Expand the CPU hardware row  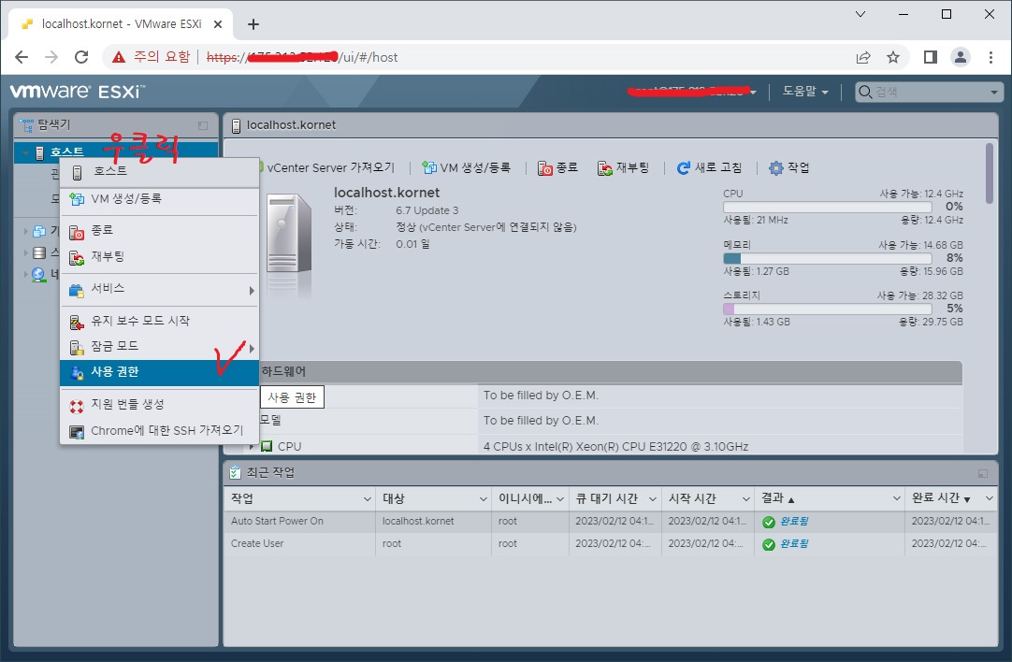[253, 447]
